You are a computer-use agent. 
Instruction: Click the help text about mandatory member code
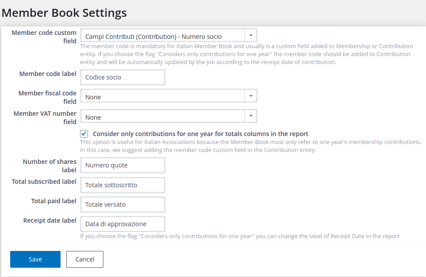247,54
